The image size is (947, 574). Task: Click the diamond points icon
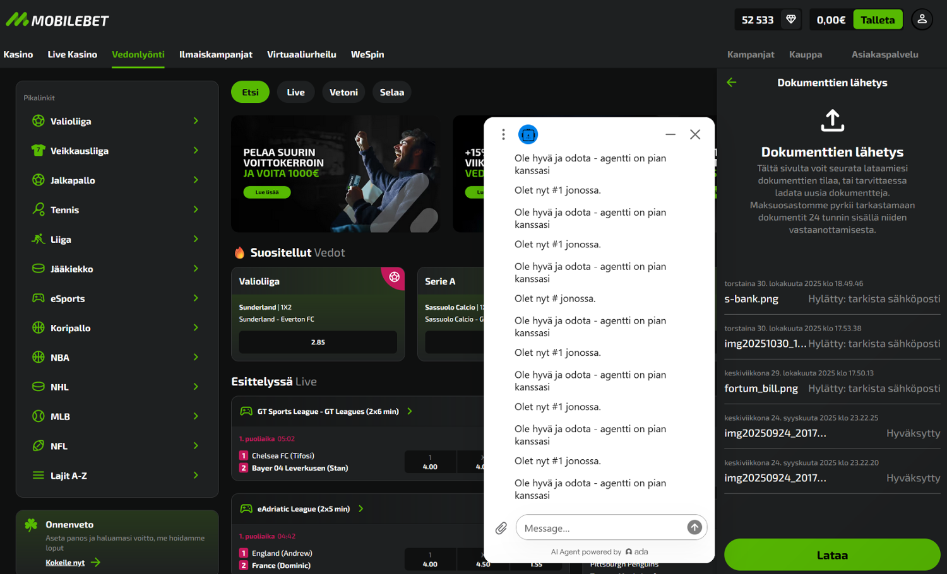pos(790,20)
